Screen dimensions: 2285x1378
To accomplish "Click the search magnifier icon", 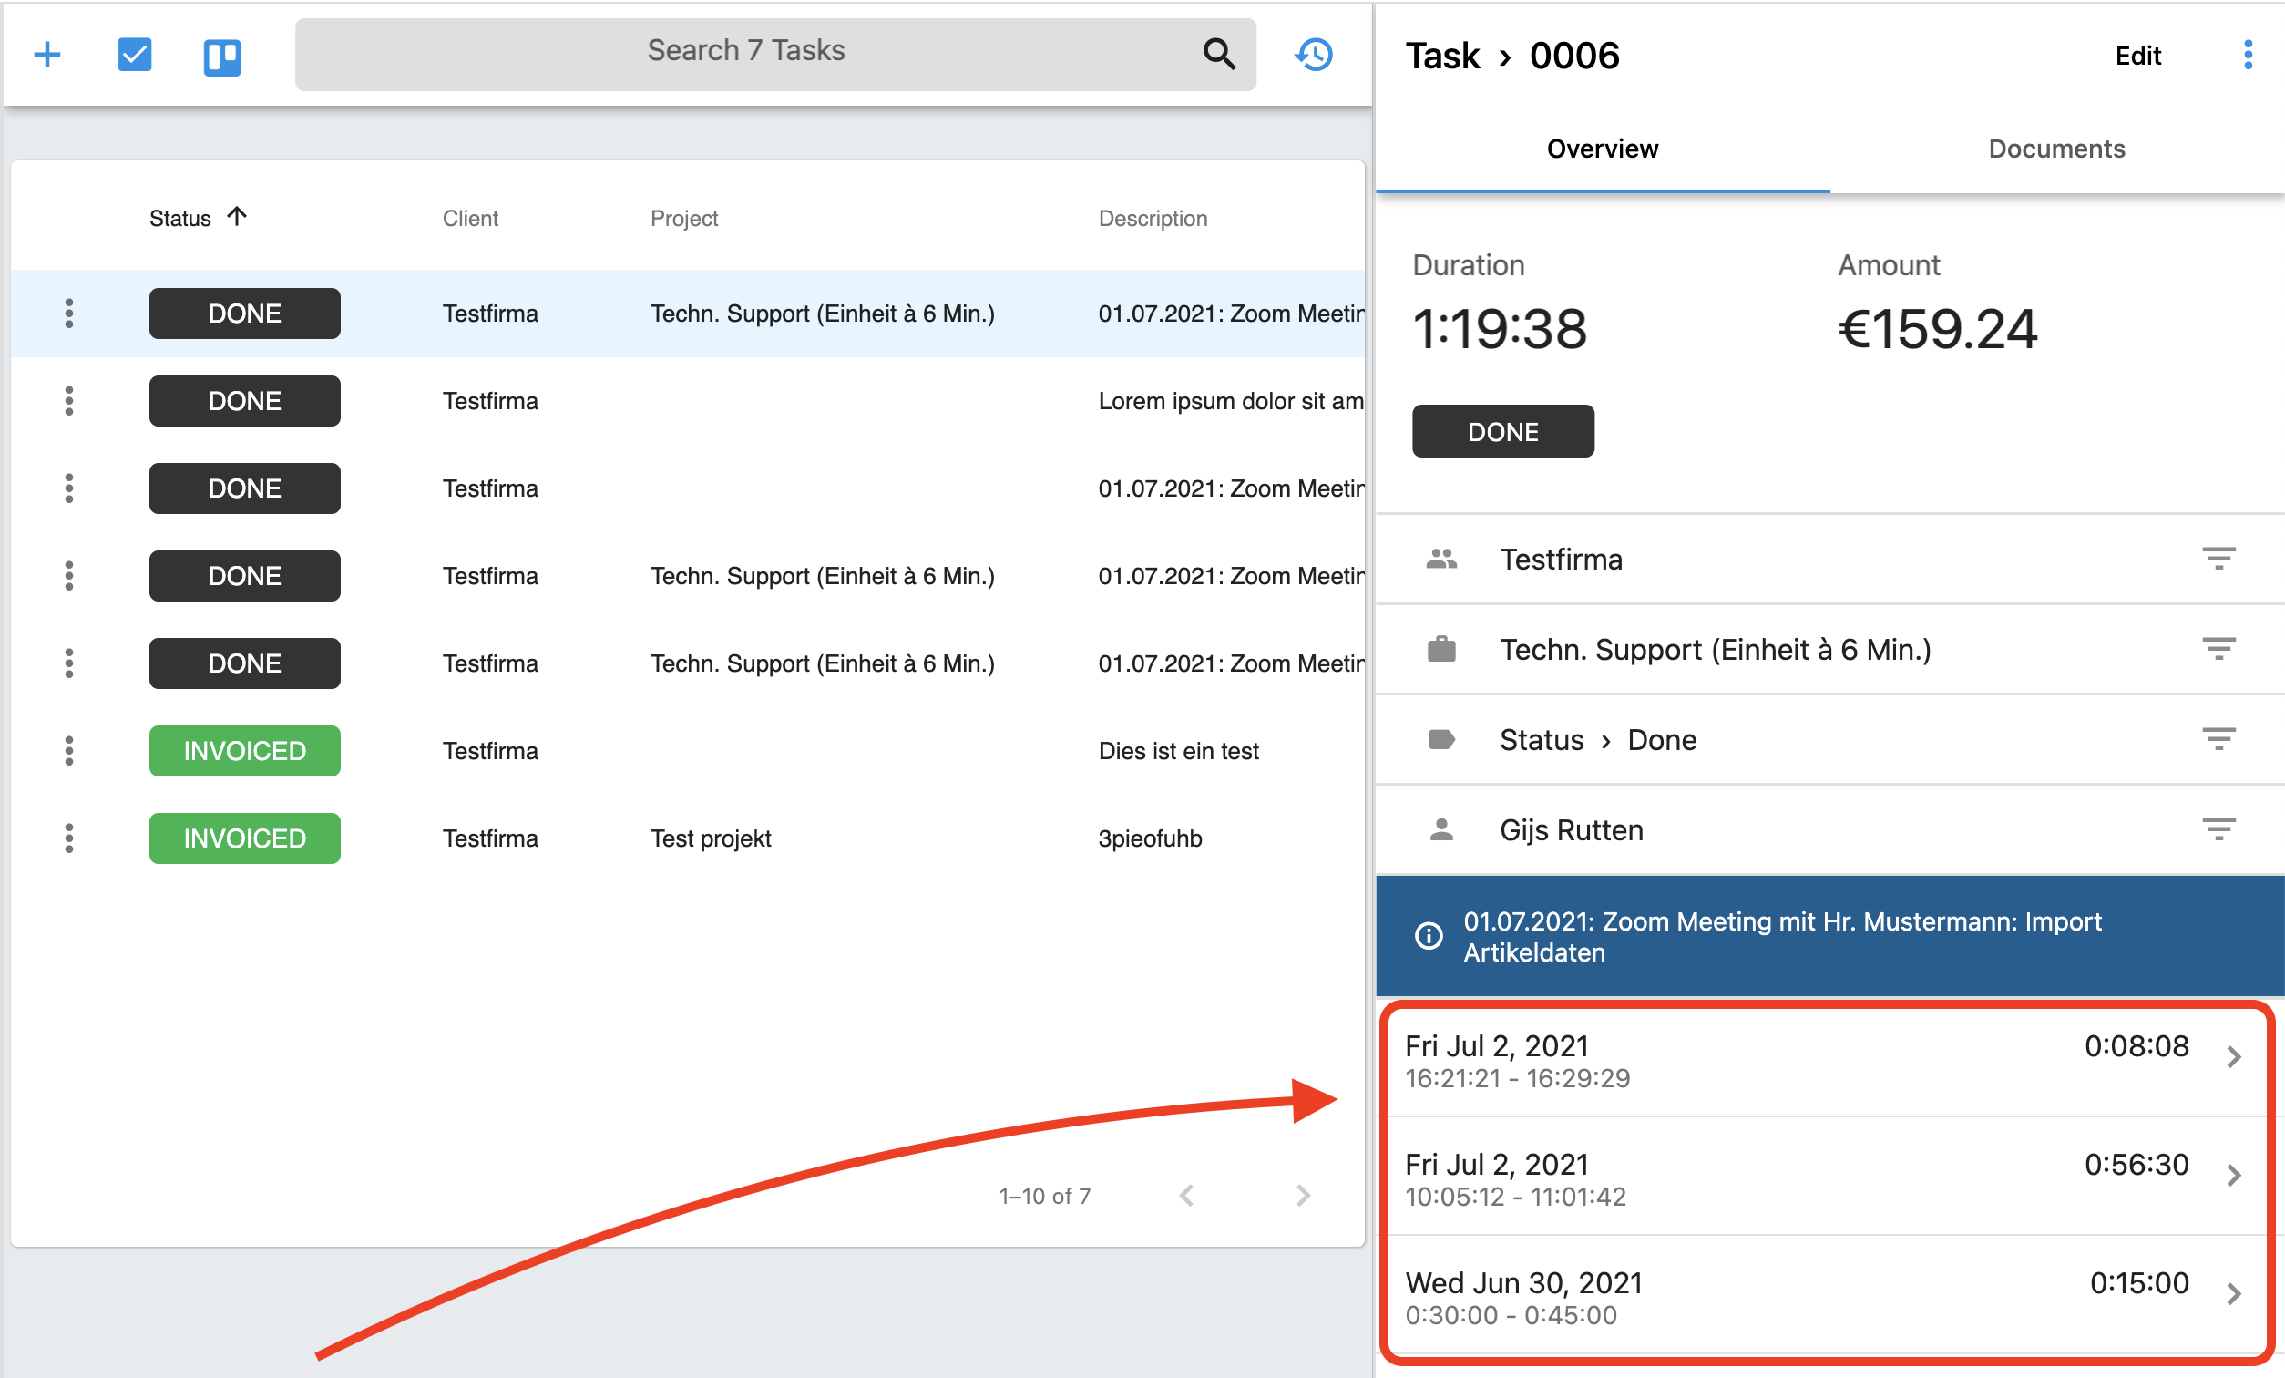I will (x=1219, y=54).
